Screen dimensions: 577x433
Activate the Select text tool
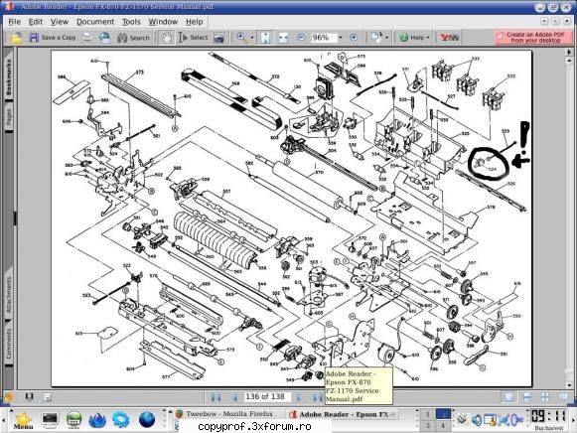coord(194,38)
